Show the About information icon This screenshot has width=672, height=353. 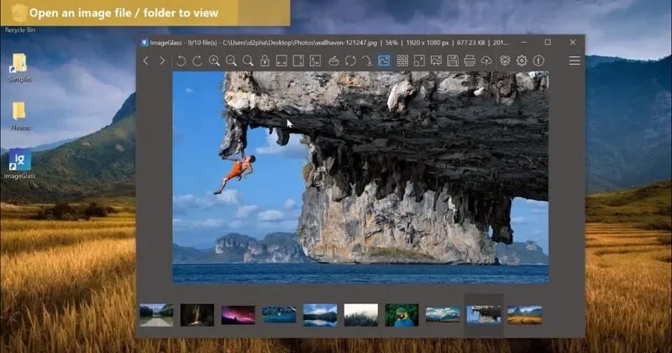coord(538,61)
